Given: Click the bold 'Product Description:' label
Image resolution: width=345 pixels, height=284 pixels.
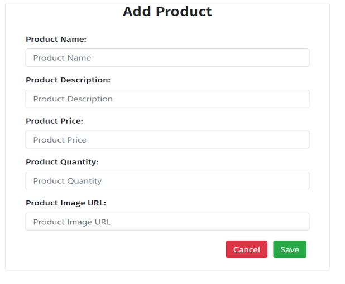Looking at the screenshot, I should pyautogui.click(x=68, y=80).
